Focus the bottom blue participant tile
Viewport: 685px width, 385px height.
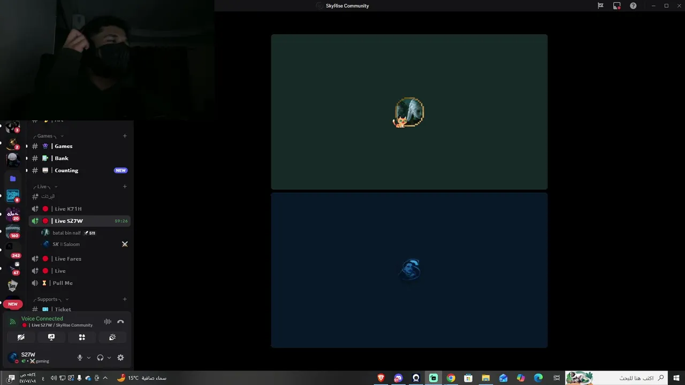[409, 270]
